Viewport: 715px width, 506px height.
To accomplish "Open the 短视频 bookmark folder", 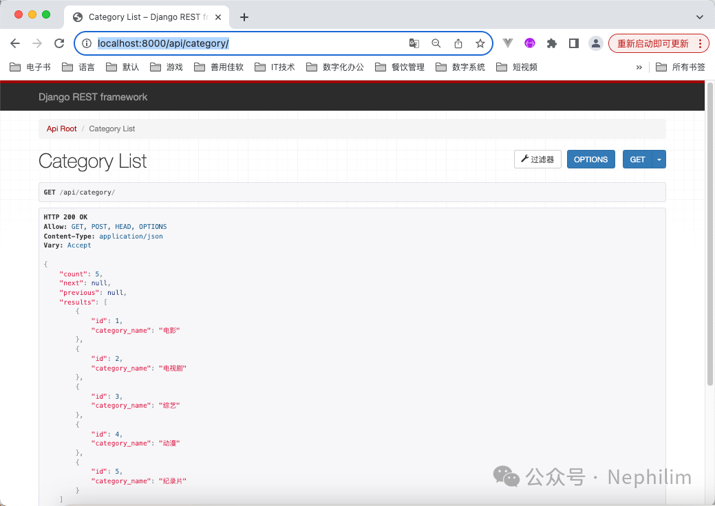I will 517,67.
